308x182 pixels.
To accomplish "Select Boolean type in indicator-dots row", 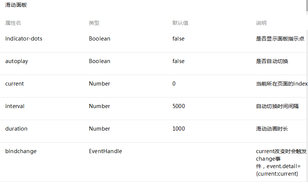I will pyautogui.click(x=99, y=39).
